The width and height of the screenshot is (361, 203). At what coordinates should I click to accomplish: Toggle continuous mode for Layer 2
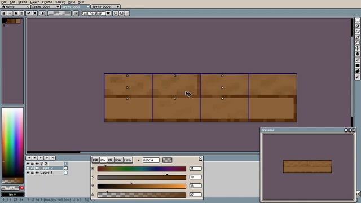click(37, 168)
